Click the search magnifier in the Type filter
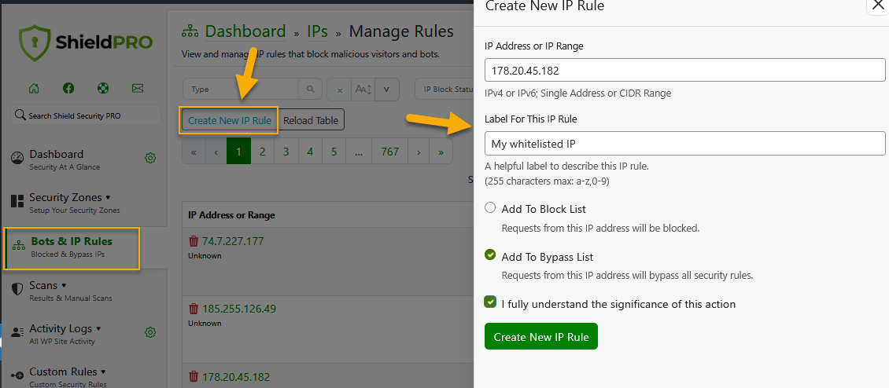The height and width of the screenshot is (388, 889). (x=310, y=90)
